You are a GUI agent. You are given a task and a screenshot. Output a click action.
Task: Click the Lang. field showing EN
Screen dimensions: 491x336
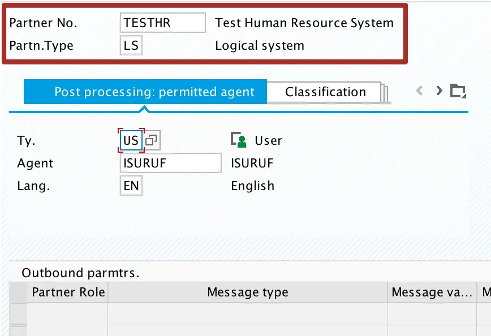(x=131, y=185)
